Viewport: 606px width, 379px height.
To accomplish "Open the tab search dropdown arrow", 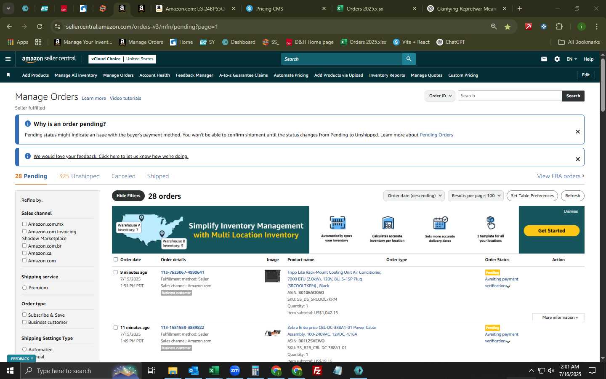I will coord(8,8).
